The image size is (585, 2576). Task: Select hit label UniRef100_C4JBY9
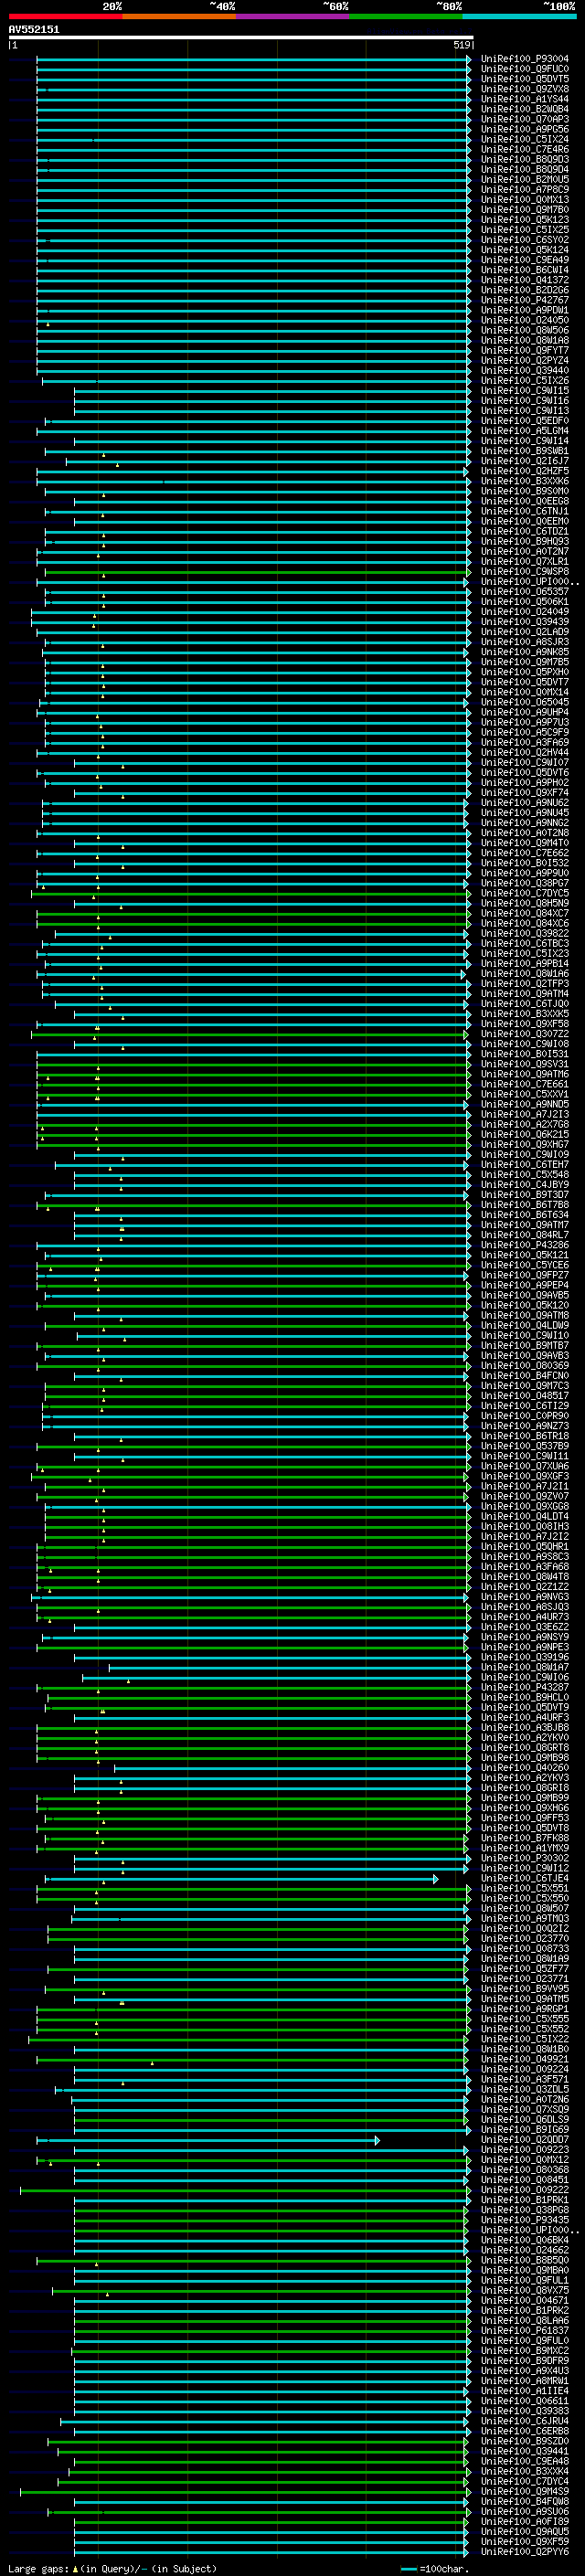(x=525, y=1185)
